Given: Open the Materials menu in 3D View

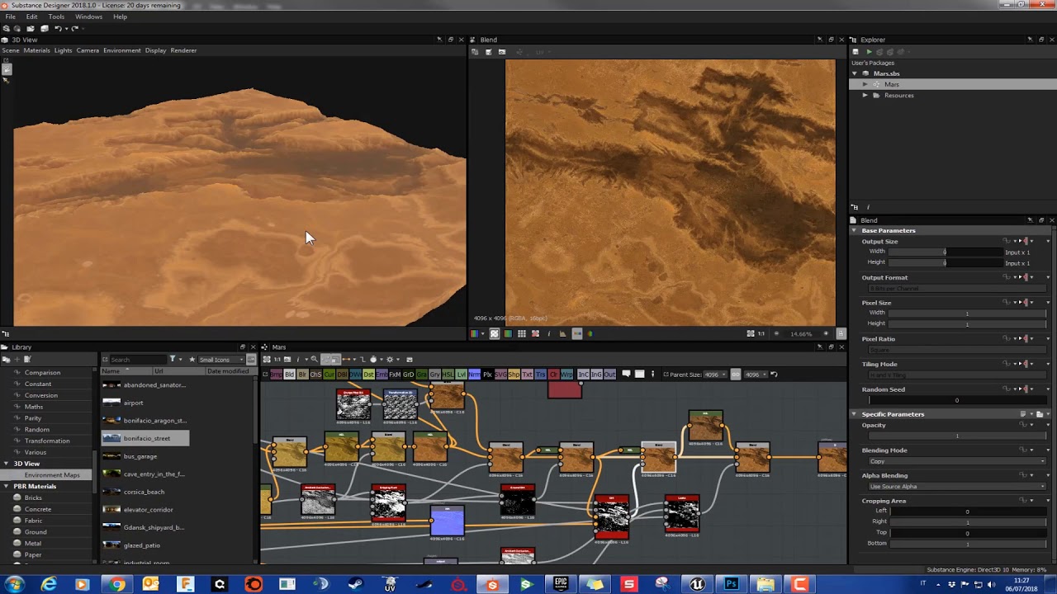Looking at the screenshot, I should coord(36,50).
